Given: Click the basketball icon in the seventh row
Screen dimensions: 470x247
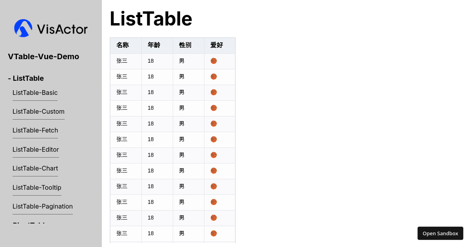Looking at the screenshot, I should click(213, 155).
